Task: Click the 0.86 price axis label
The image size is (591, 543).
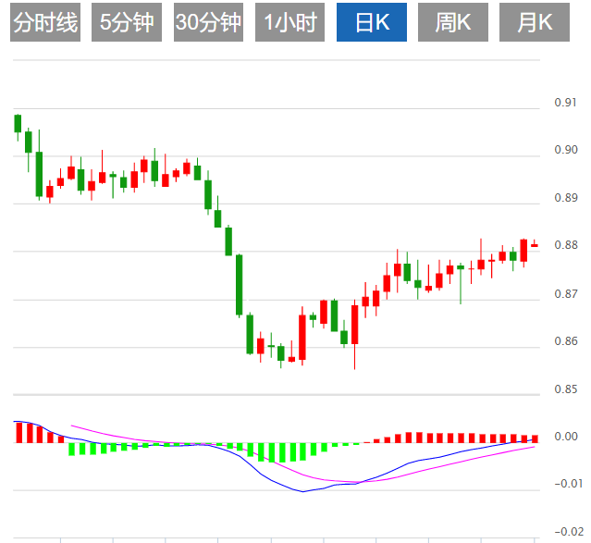Action: [x=566, y=341]
